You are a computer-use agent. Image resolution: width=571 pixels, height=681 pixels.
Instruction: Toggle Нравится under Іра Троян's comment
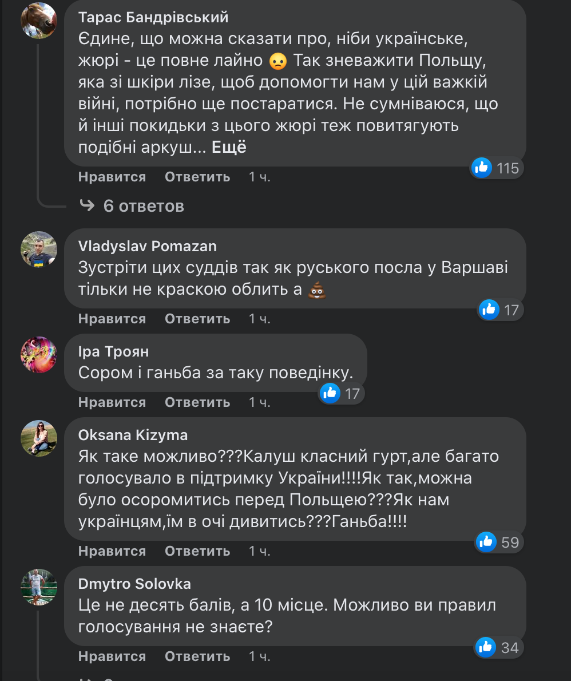click(x=112, y=402)
